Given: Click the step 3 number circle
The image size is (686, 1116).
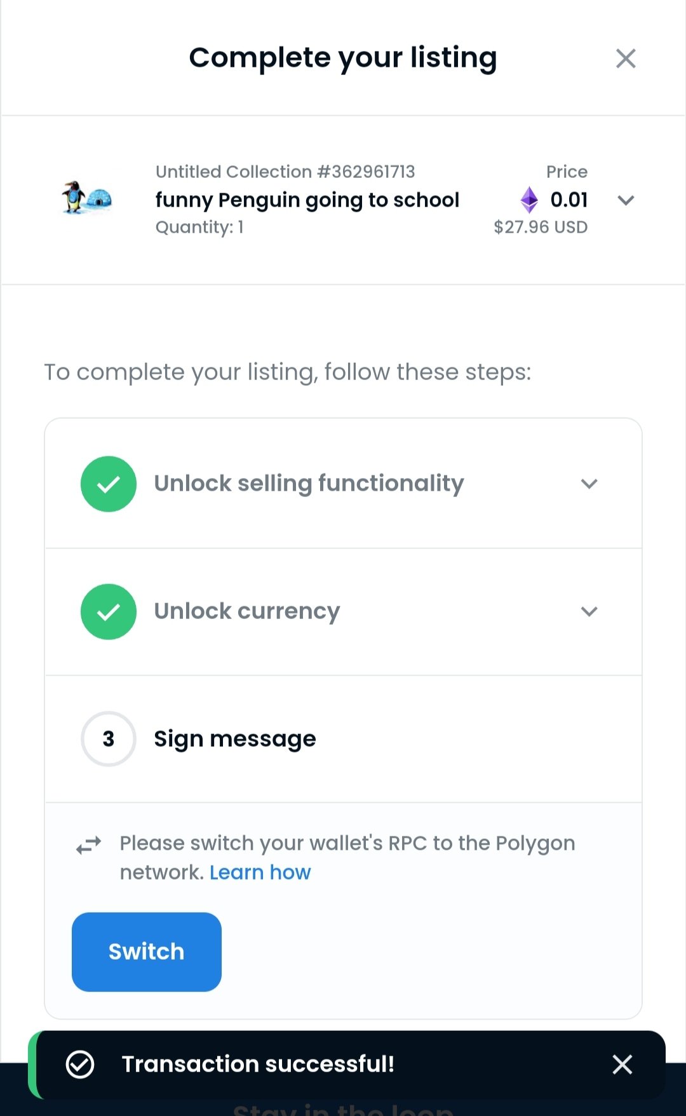Looking at the screenshot, I should (109, 738).
